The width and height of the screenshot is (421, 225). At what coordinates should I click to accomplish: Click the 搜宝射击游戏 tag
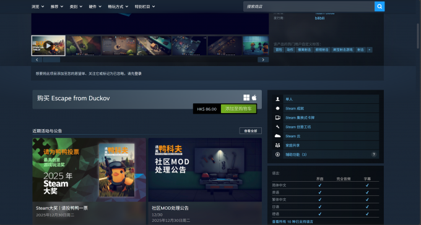pos(343,50)
